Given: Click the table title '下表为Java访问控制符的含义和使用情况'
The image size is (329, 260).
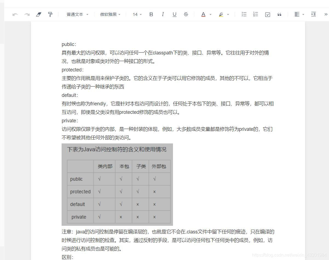Looking at the screenshot, I should (x=117, y=149).
